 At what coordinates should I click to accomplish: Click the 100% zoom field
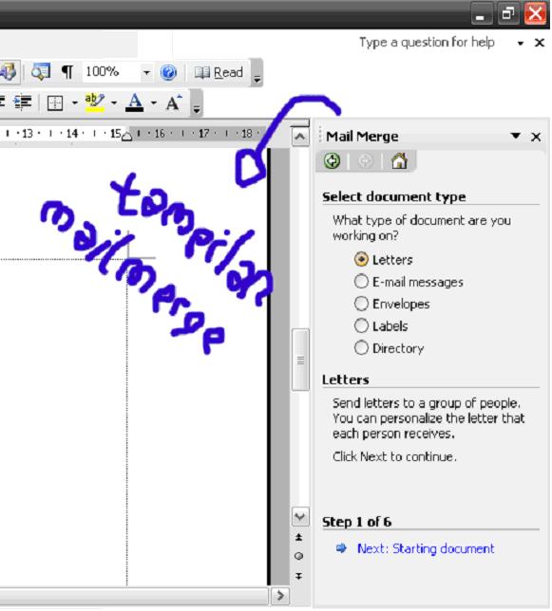[111, 72]
